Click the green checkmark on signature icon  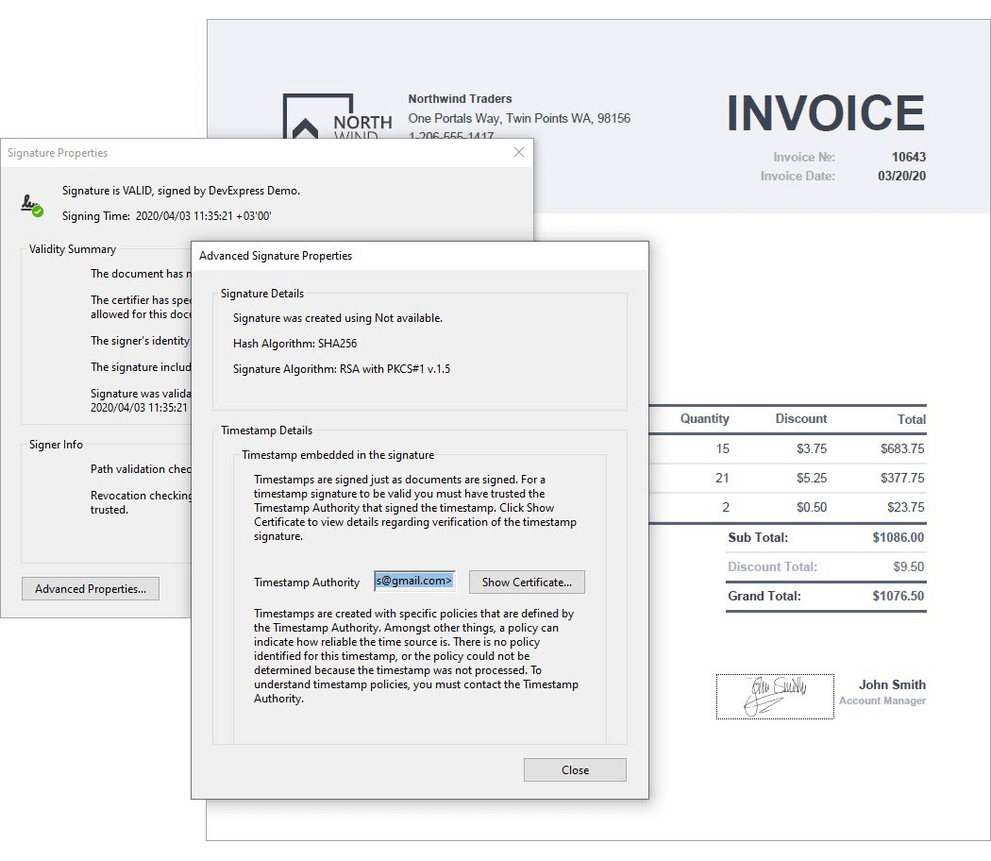pos(38,211)
